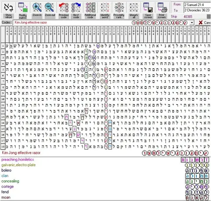211x201 pixels.
Task: Click the Proximity rank icon
Action: tap(119, 7)
